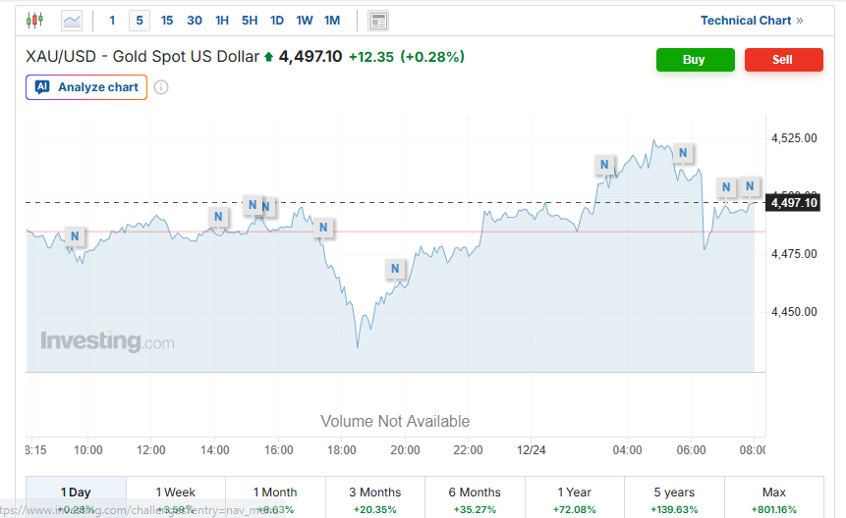Click info icon beside Analyze chart
The width and height of the screenshot is (846, 518).
coord(161,87)
